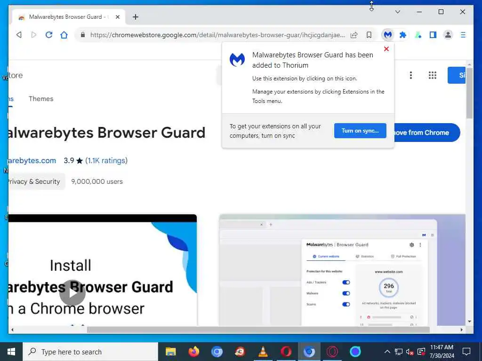Screen dimensions: 482x361
Task: Go back using the browser back arrow
Action: pos(19,35)
